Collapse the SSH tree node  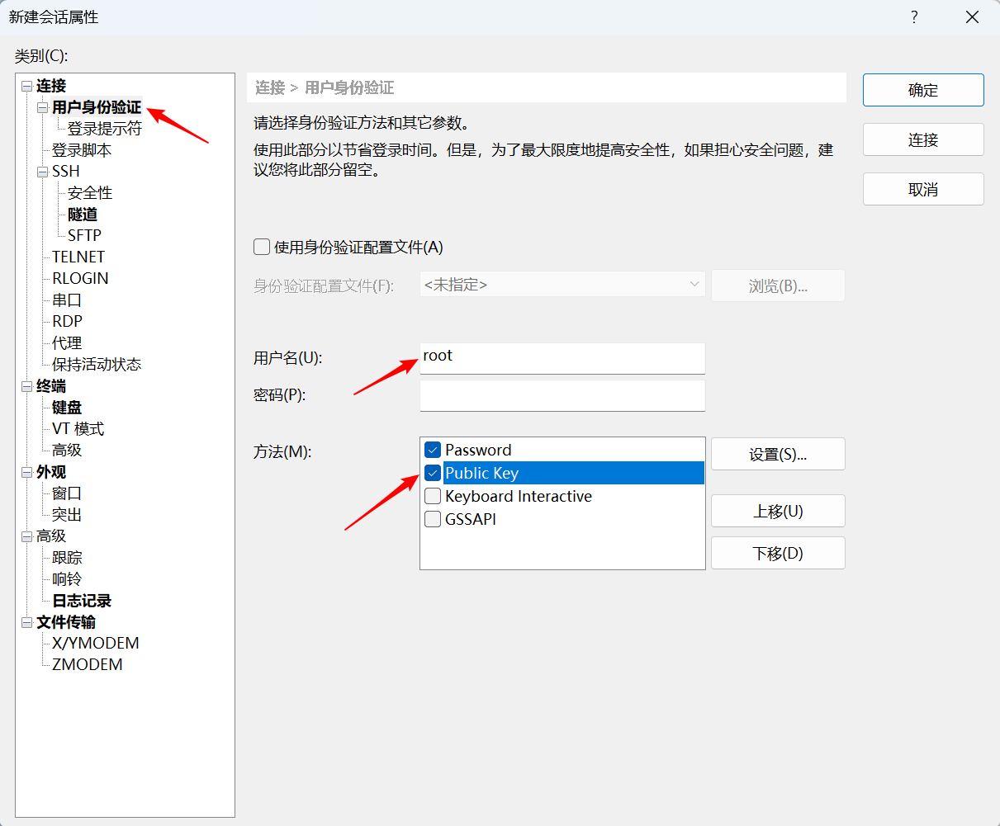pos(43,172)
